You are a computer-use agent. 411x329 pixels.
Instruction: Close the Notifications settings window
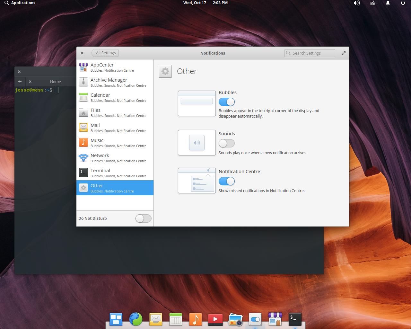pyautogui.click(x=82, y=53)
